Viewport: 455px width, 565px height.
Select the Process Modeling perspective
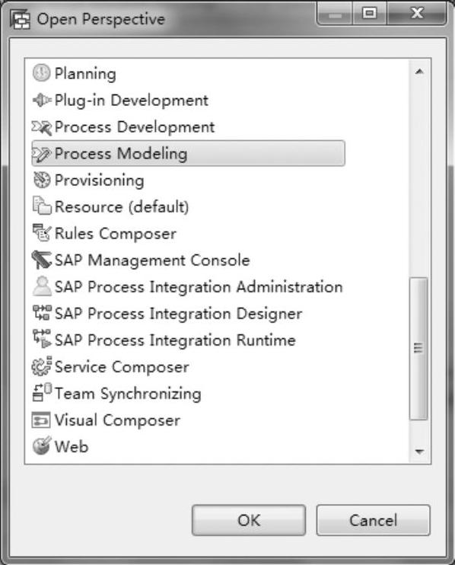point(188,154)
